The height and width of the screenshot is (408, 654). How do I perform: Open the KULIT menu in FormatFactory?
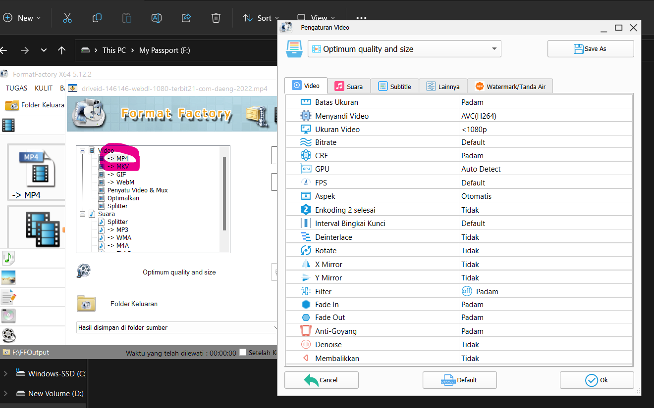(x=44, y=88)
